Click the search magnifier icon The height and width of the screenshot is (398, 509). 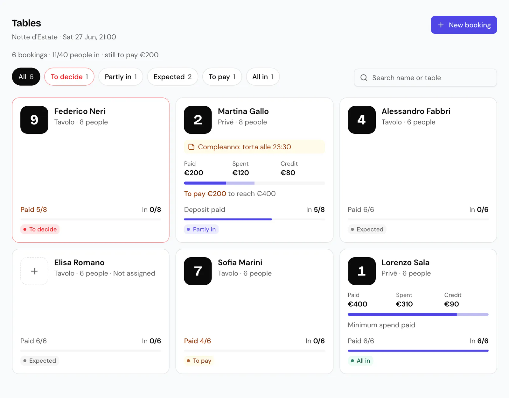(364, 78)
